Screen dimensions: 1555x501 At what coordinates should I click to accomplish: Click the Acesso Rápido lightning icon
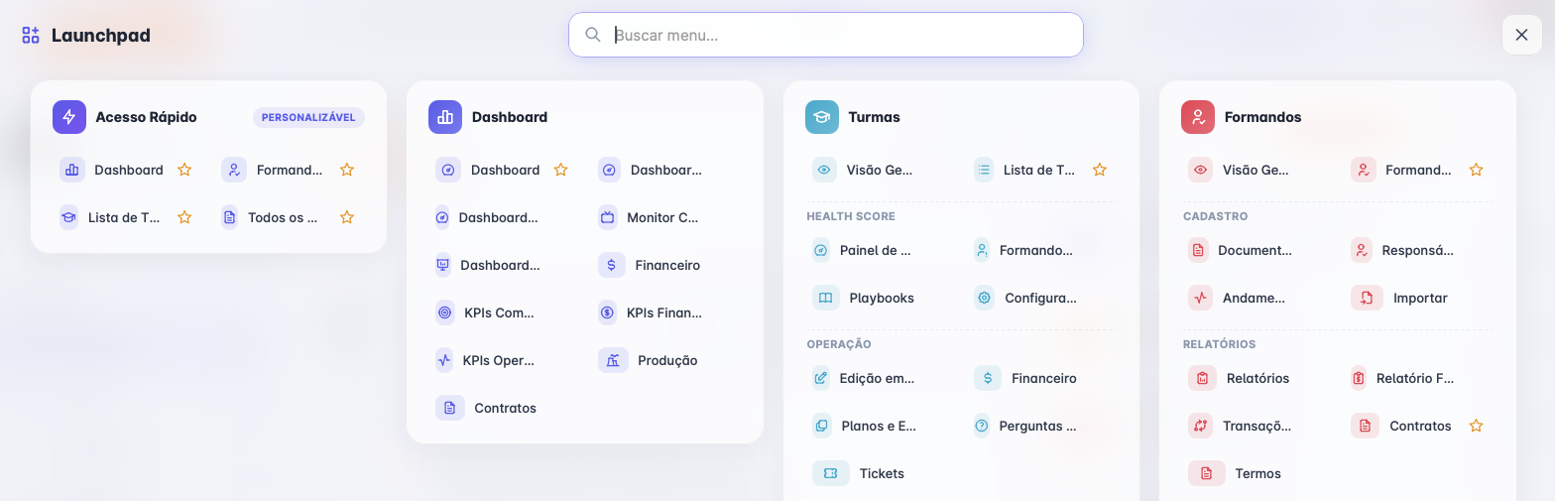(68, 116)
